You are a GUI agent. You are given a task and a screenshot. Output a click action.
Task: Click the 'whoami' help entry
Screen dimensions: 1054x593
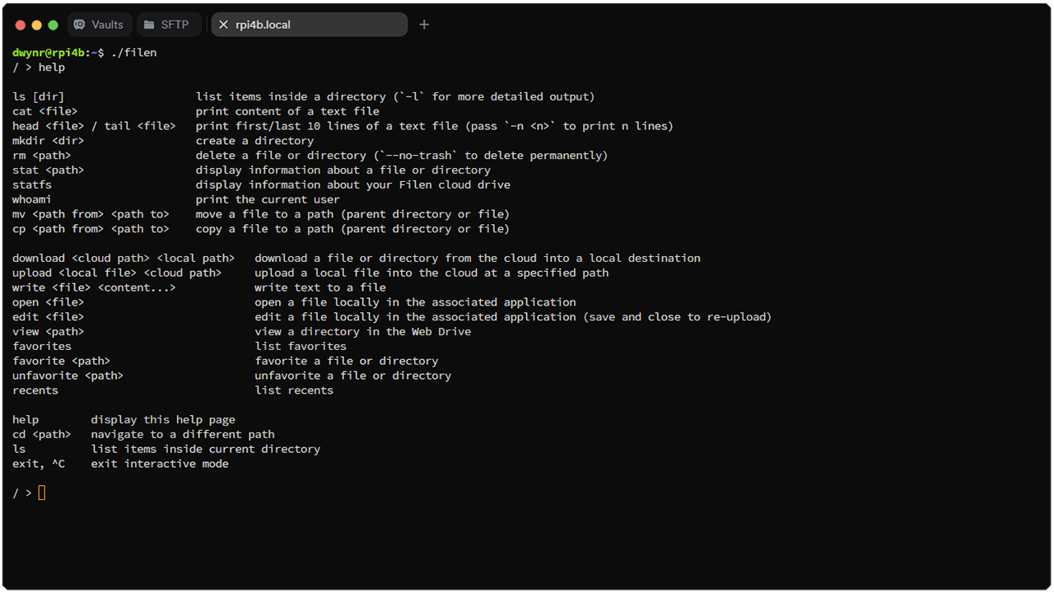tap(31, 198)
